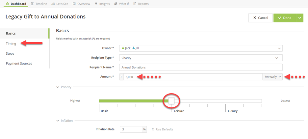Click the Basic label on the priority scale
Viewport: 308px width, 139px height.
pos(105,111)
